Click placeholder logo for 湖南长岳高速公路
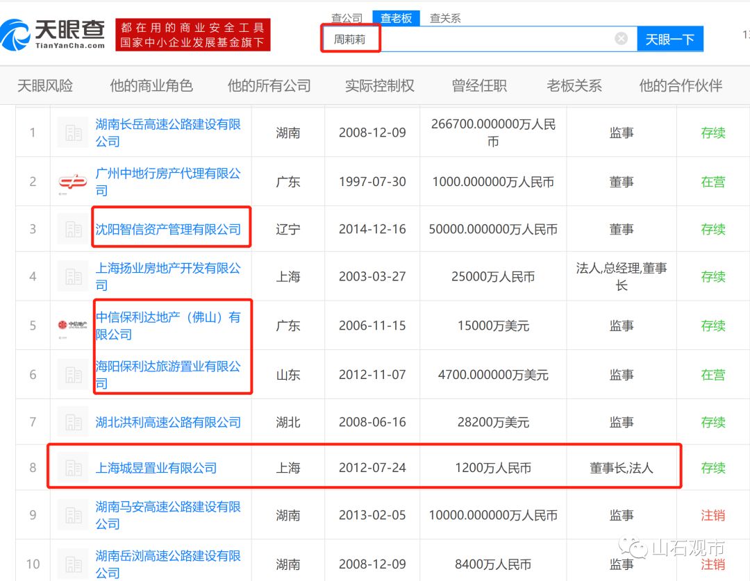750x581 pixels. pyautogui.click(x=72, y=133)
